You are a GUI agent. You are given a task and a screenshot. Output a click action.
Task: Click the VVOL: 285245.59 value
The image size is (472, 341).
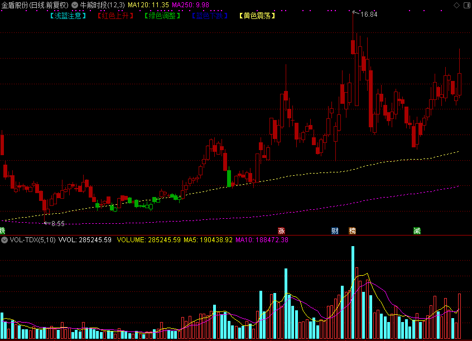point(85,240)
